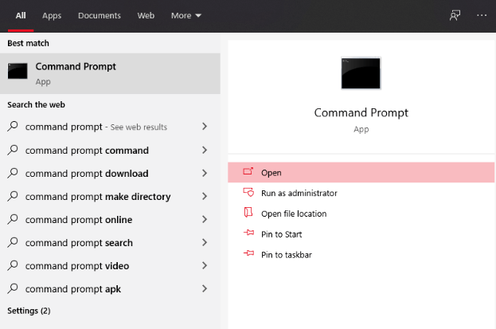Open the three-dot options menu
This screenshot has height=329, width=496.
tap(481, 15)
